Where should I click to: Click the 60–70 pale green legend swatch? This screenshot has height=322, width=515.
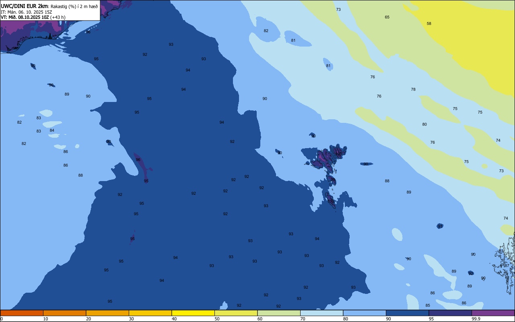tap(279, 313)
